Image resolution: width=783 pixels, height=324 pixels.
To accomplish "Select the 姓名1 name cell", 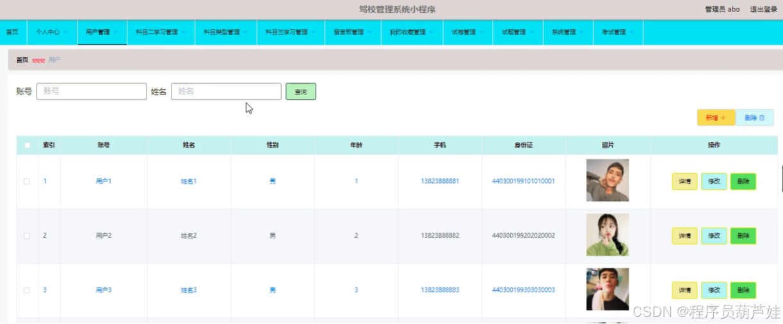I will [x=188, y=181].
